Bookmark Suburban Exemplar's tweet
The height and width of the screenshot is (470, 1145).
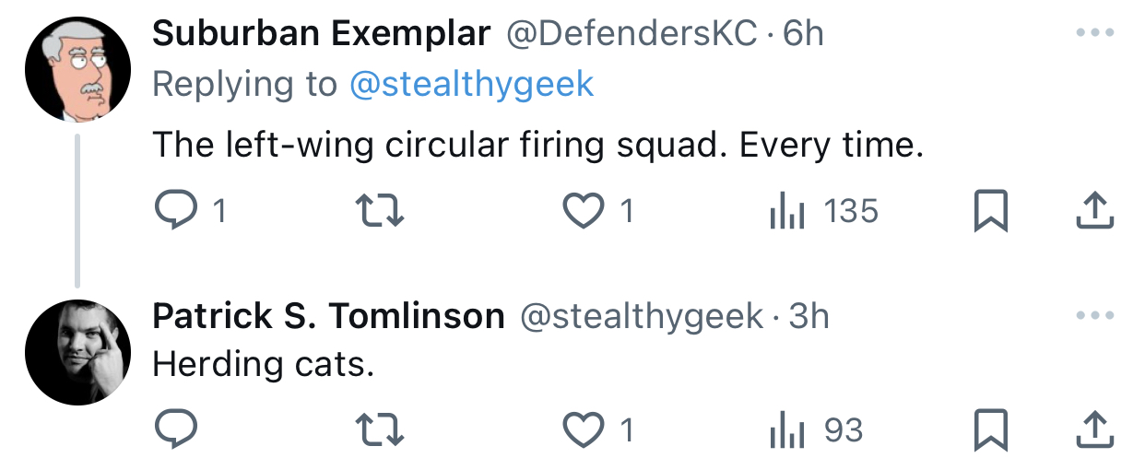(x=991, y=212)
